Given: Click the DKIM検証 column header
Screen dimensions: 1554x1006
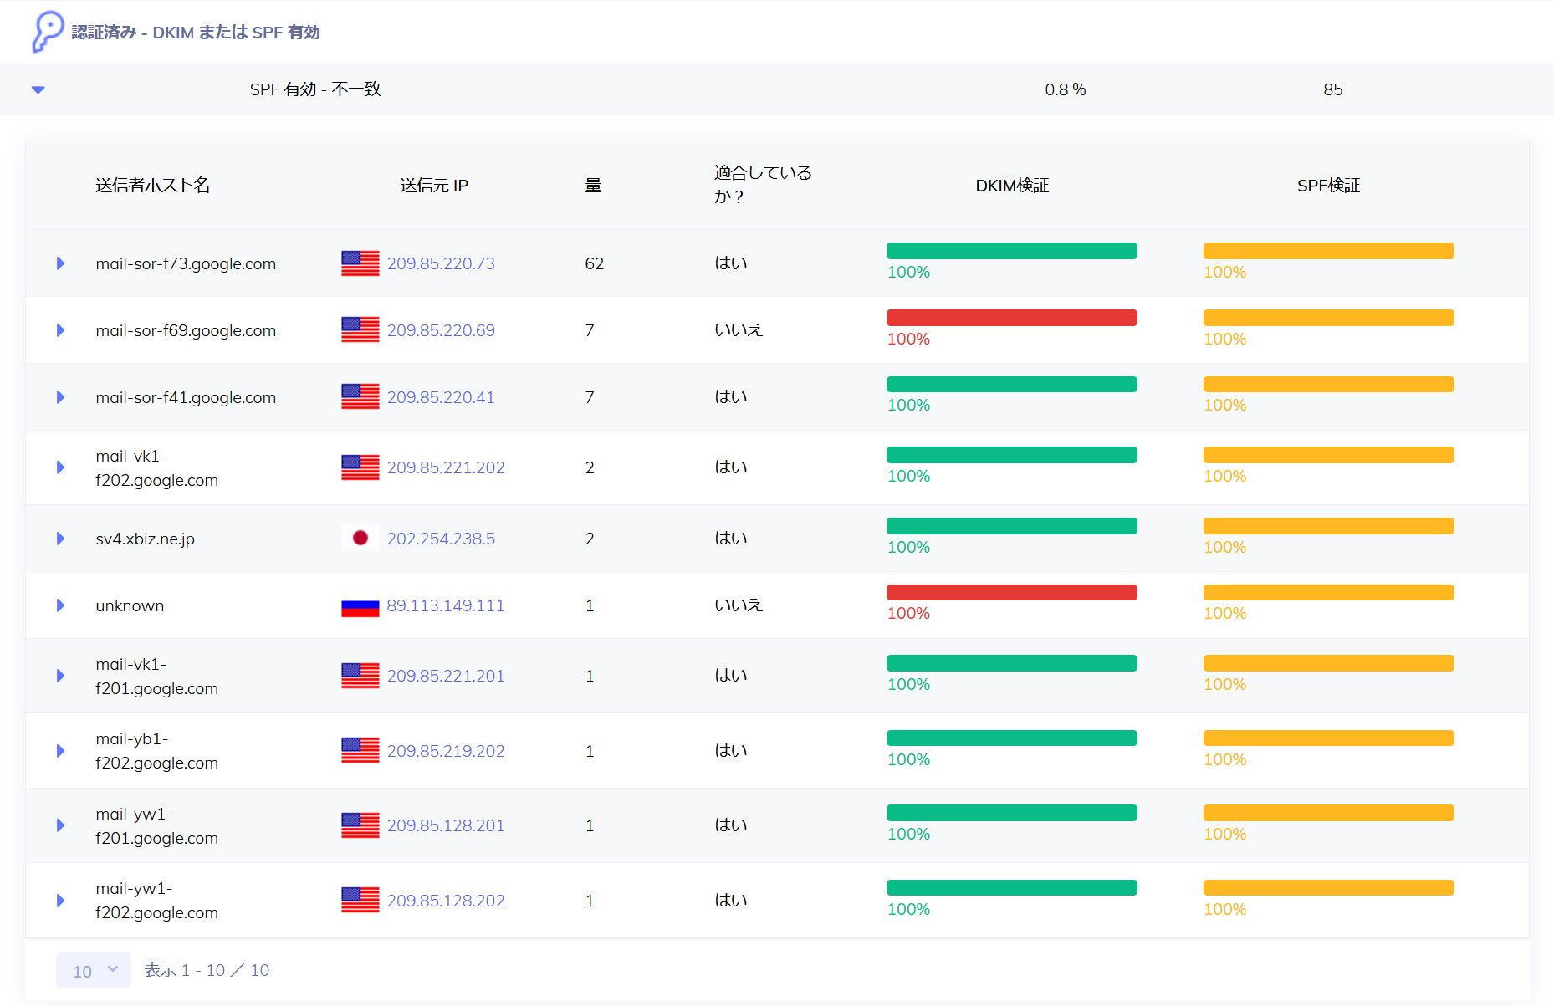Looking at the screenshot, I should click(1012, 186).
